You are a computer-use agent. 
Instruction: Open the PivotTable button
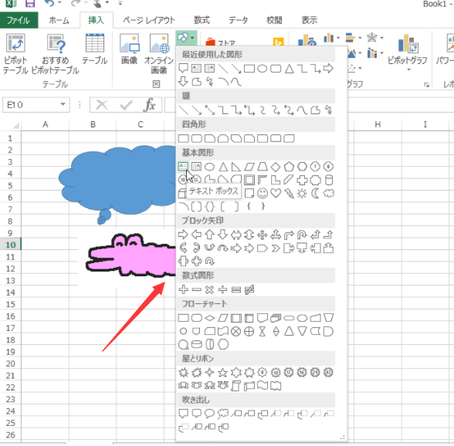(x=15, y=54)
